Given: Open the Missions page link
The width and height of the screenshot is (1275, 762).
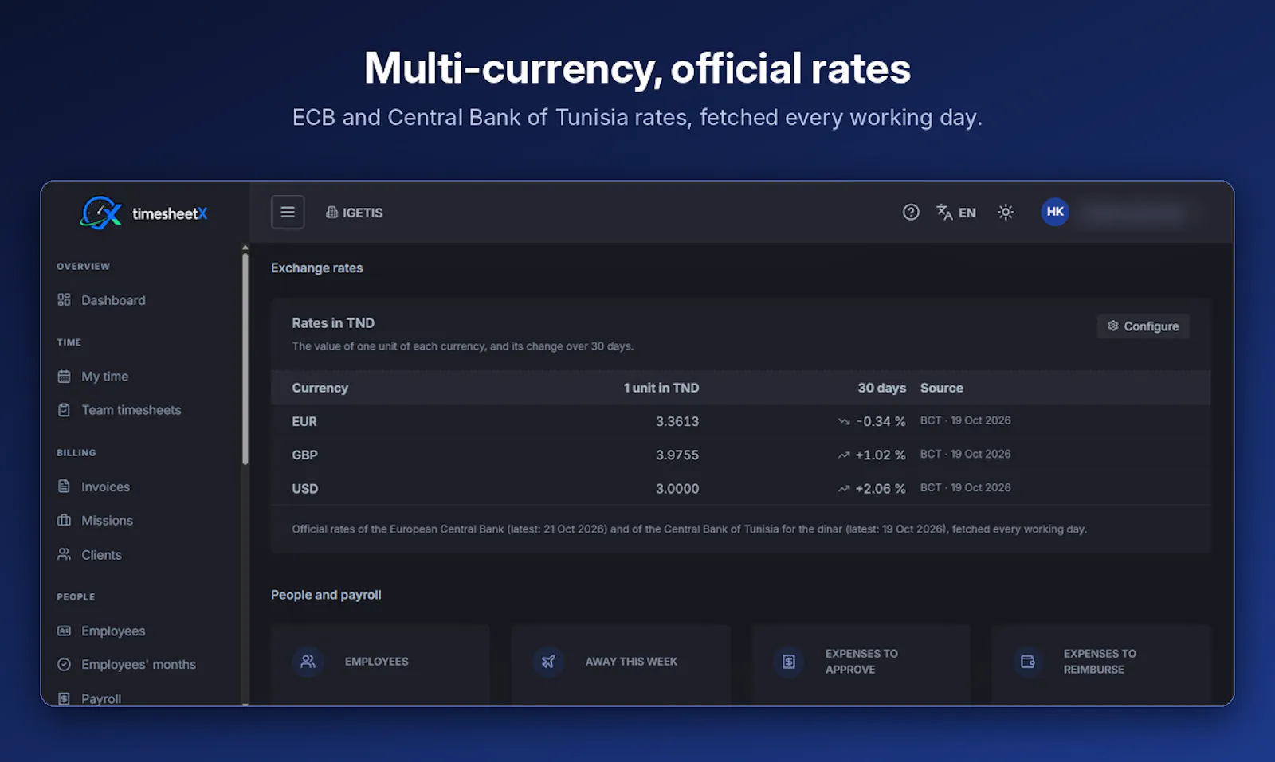Looking at the screenshot, I should pos(107,521).
